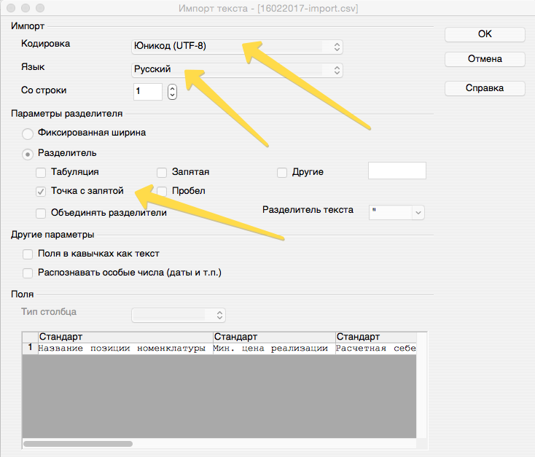The width and height of the screenshot is (535, 457).
Task: Click the Со строки stepper arrows
Action: pyautogui.click(x=172, y=91)
